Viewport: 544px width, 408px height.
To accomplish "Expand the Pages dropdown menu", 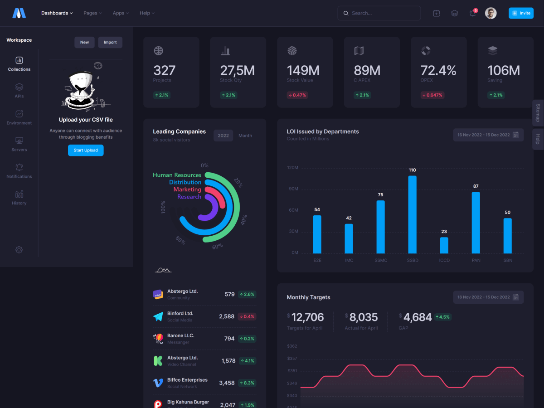I will pyautogui.click(x=92, y=13).
